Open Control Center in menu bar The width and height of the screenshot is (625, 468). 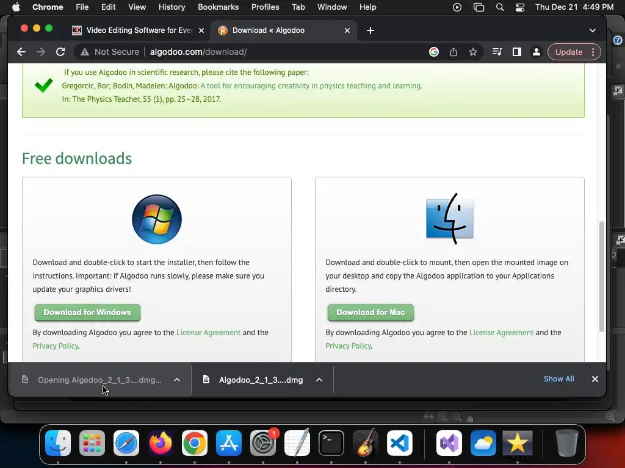(520, 7)
